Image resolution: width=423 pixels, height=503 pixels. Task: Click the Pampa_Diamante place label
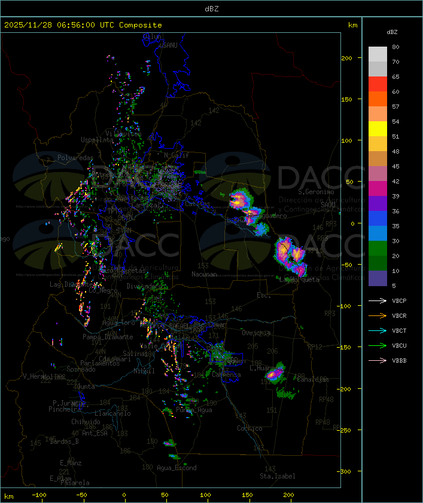(108, 337)
